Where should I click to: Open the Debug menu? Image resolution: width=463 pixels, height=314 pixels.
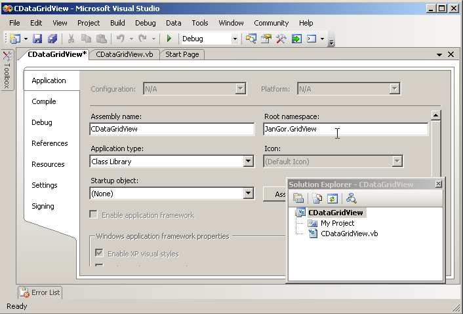pos(146,23)
